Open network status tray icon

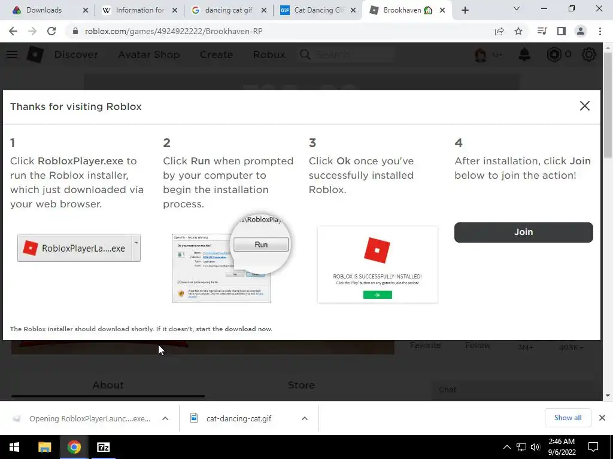coord(521,447)
